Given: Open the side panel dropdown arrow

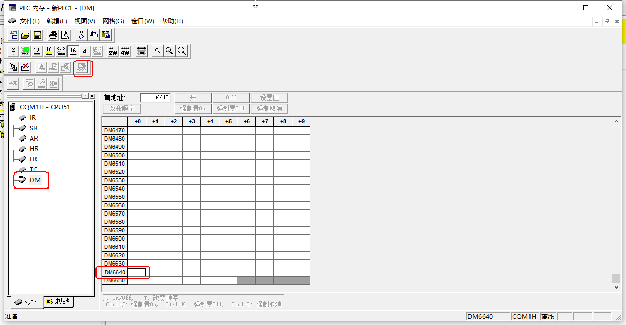Looking at the screenshot, I should tap(86, 96).
